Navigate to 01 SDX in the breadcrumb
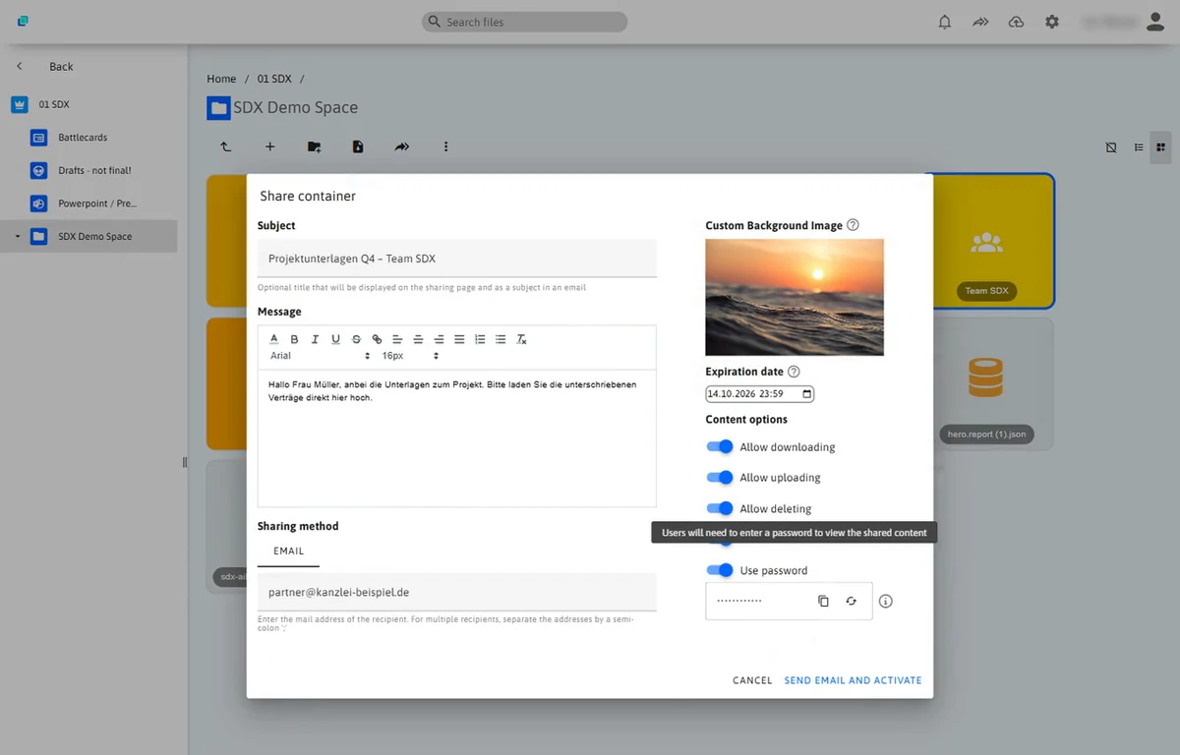Screen dimensions: 1180x755 (x=274, y=79)
